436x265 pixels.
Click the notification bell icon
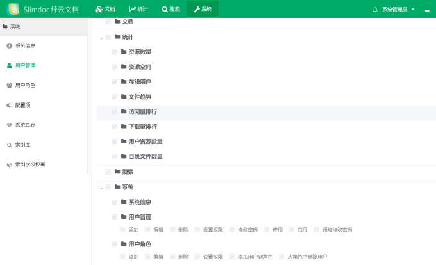pyautogui.click(x=375, y=10)
